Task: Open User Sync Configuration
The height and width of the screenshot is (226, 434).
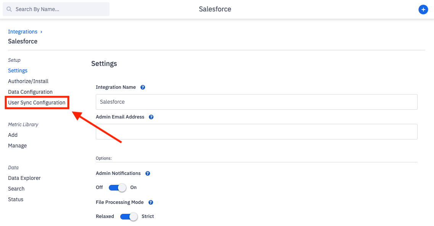Action: pos(37,103)
